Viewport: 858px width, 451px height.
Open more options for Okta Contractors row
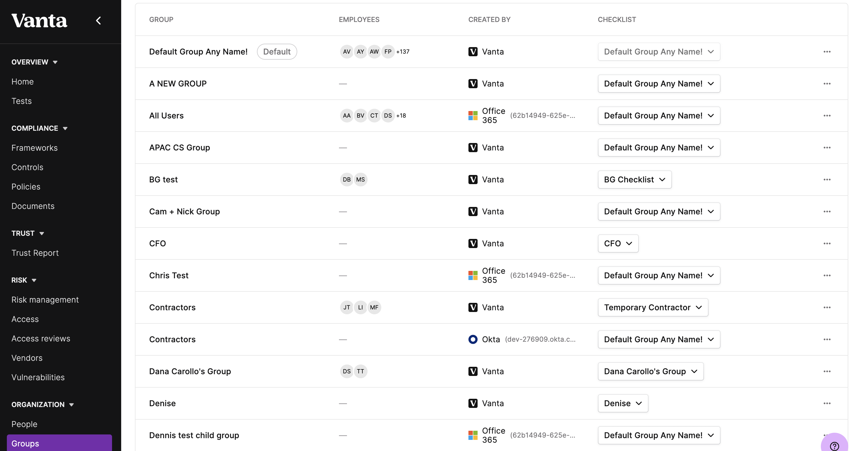pos(827,339)
